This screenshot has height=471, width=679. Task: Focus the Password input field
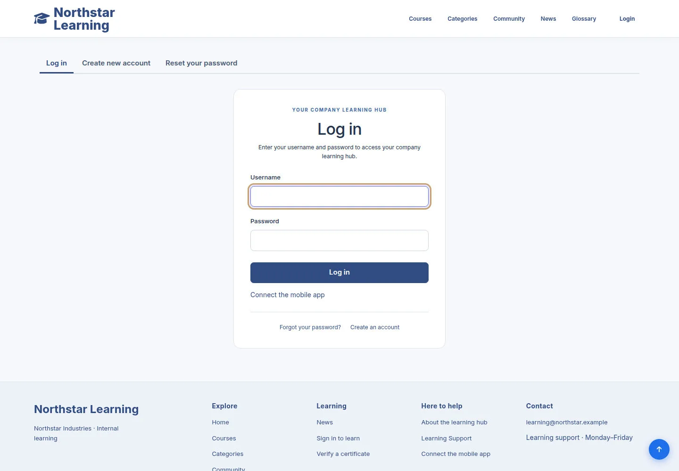pos(339,240)
